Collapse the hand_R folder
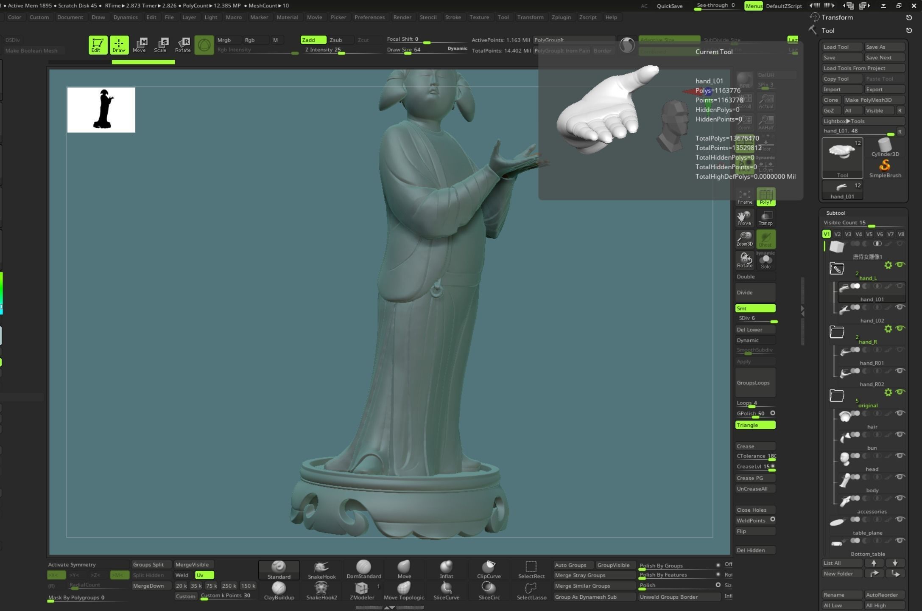 (837, 332)
